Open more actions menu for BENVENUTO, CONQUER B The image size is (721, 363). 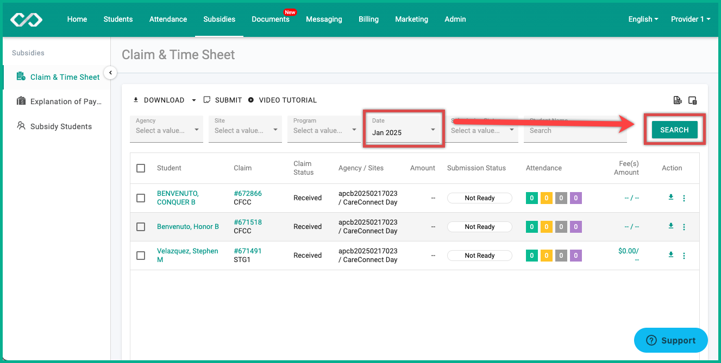(x=684, y=198)
